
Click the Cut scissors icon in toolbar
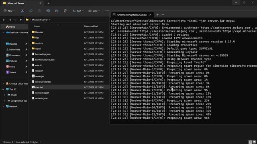click(x=22, y=11)
